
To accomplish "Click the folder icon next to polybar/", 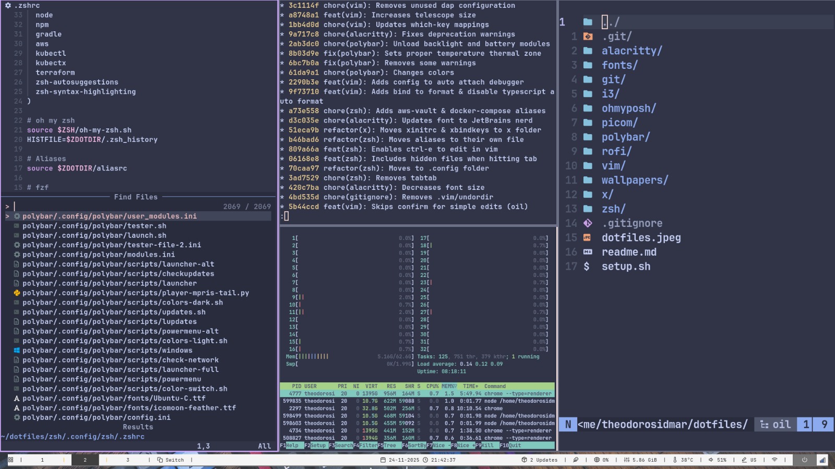I will click(588, 137).
